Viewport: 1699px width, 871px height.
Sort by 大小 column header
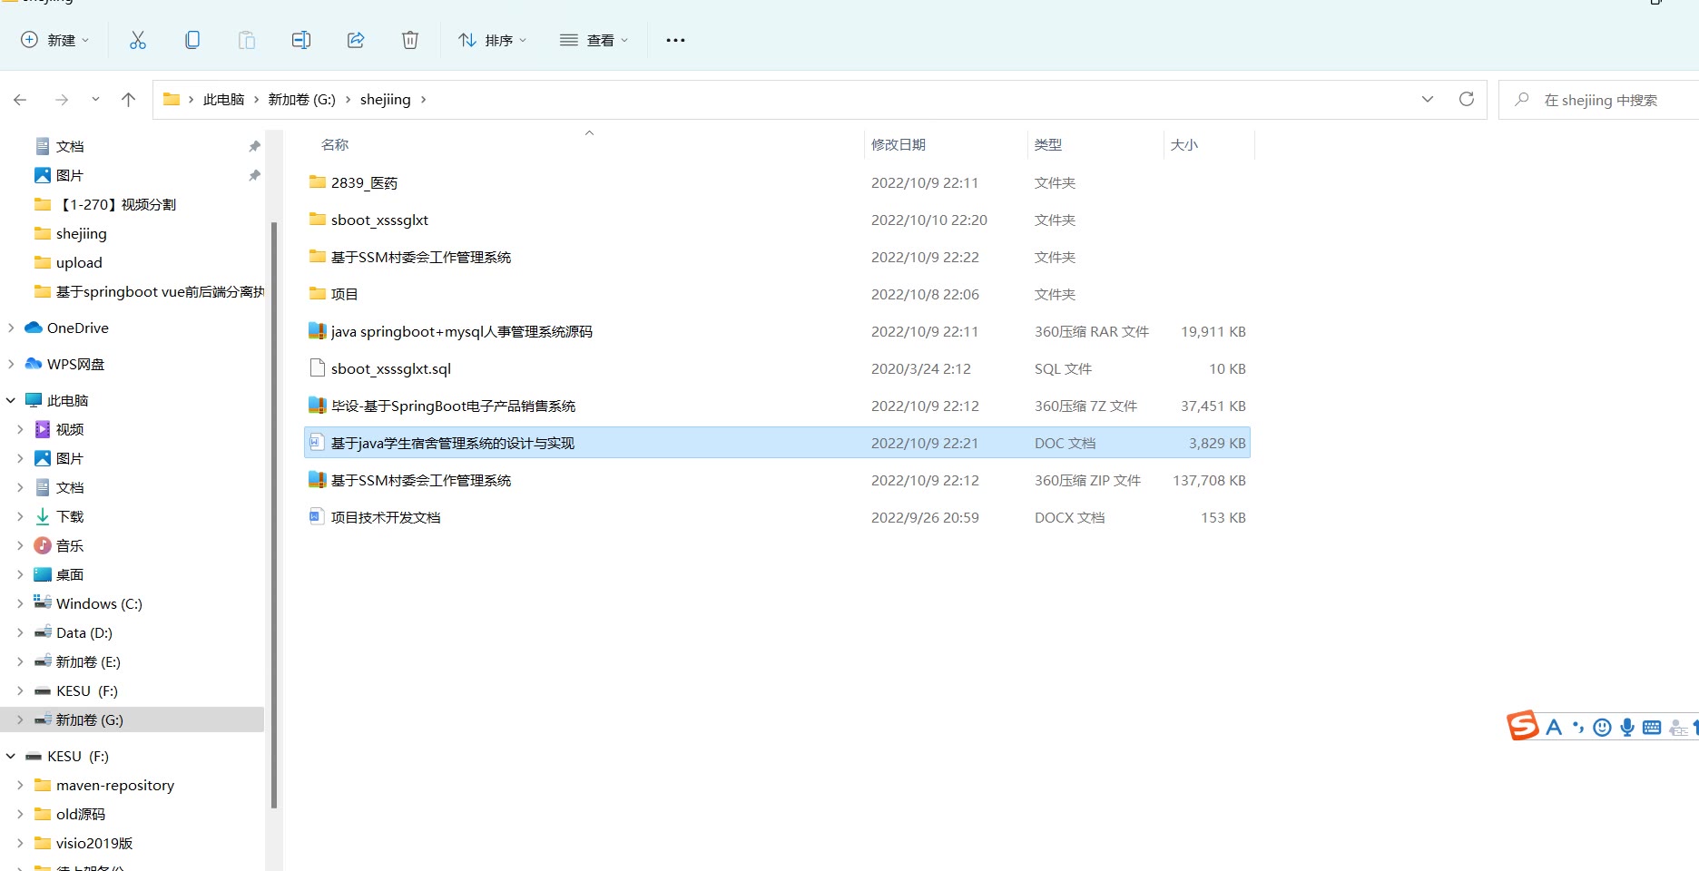point(1184,144)
